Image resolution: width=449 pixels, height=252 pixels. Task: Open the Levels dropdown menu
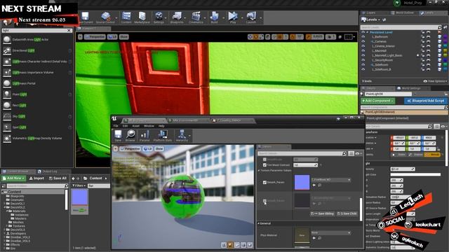[x=371, y=20]
